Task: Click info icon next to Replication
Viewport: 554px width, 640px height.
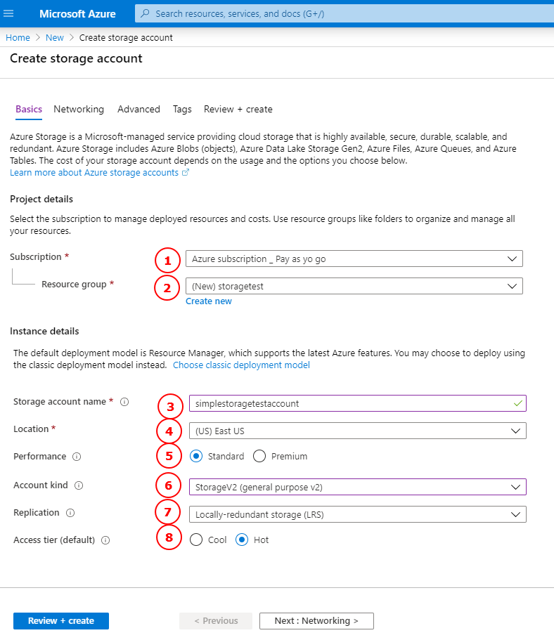Action: point(70,513)
